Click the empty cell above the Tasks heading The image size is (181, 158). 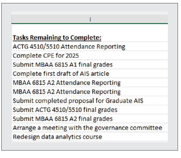click(90, 29)
